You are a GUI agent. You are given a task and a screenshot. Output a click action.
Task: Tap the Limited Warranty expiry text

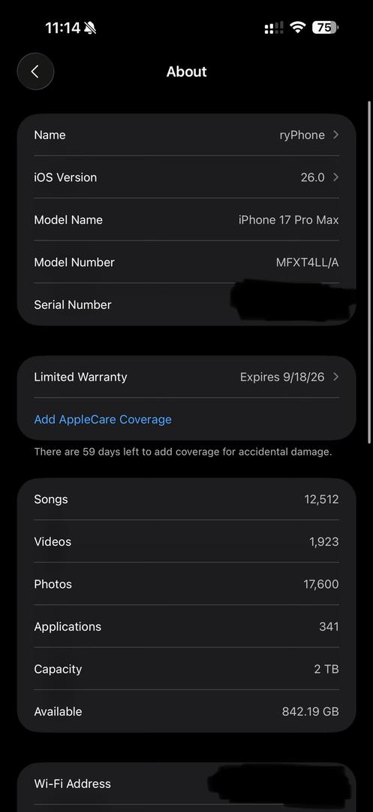(x=282, y=377)
